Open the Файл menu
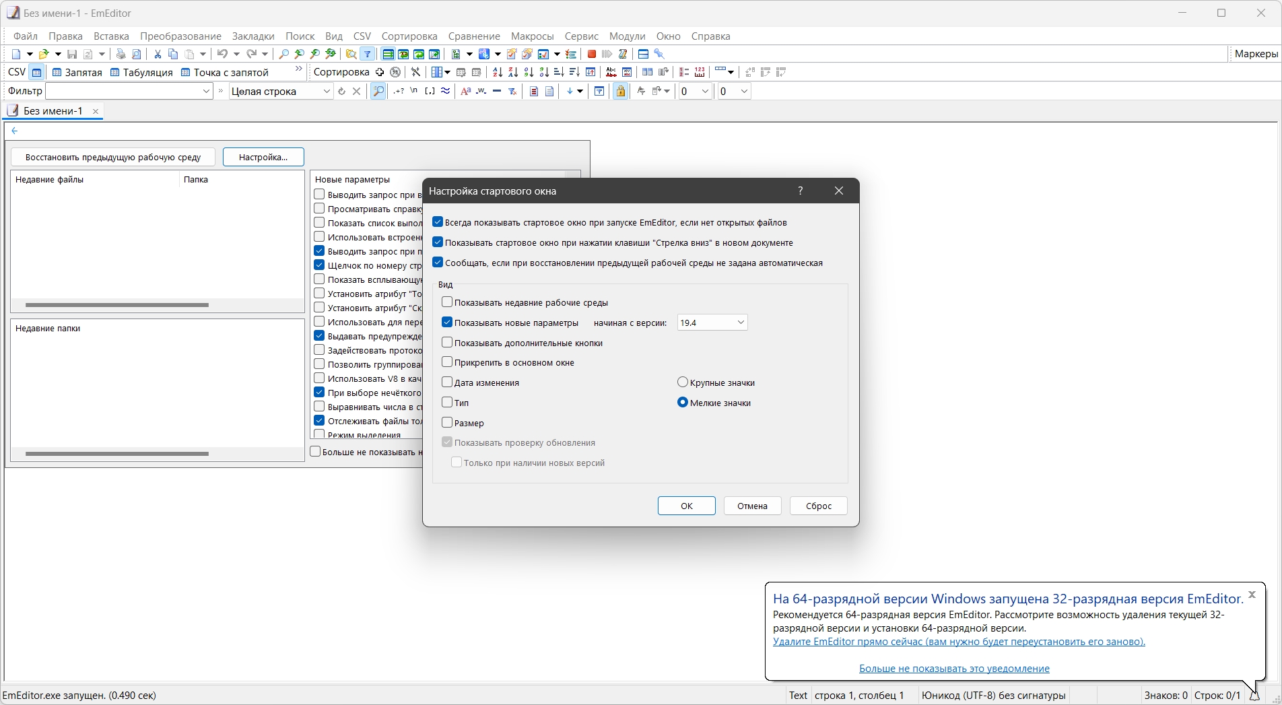The image size is (1282, 705). [x=26, y=36]
